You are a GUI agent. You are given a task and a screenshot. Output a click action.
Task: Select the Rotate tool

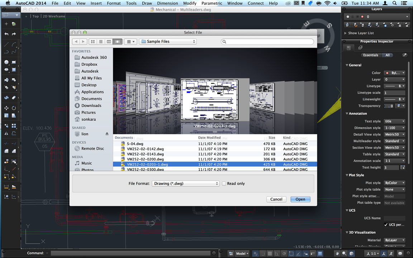point(14,108)
